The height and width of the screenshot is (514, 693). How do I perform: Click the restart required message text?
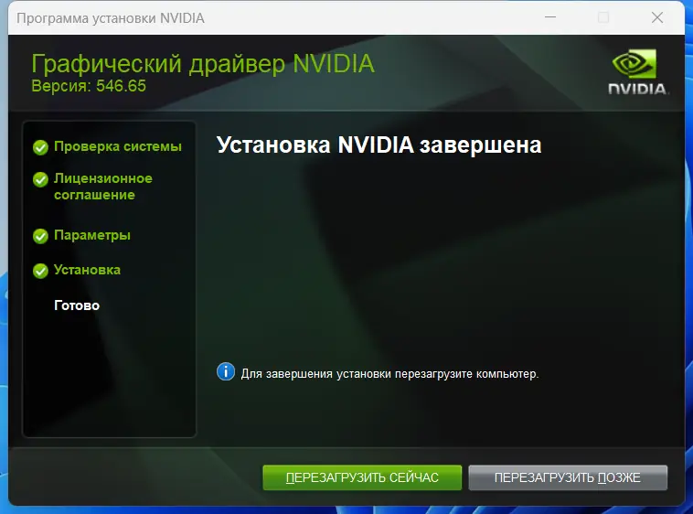click(389, 374)
